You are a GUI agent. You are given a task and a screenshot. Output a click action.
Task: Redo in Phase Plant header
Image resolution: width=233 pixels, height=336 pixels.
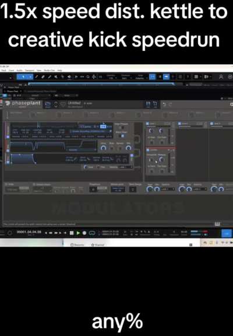pyautogui.click(x=170, y=104)
